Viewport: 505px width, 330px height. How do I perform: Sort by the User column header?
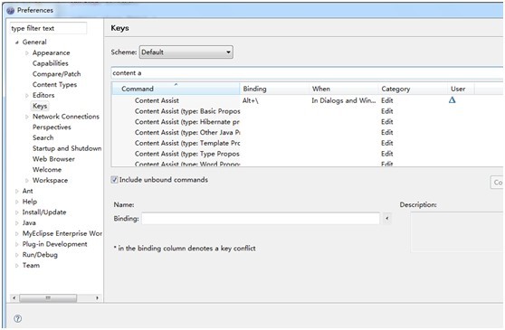[x=461, y=89]
